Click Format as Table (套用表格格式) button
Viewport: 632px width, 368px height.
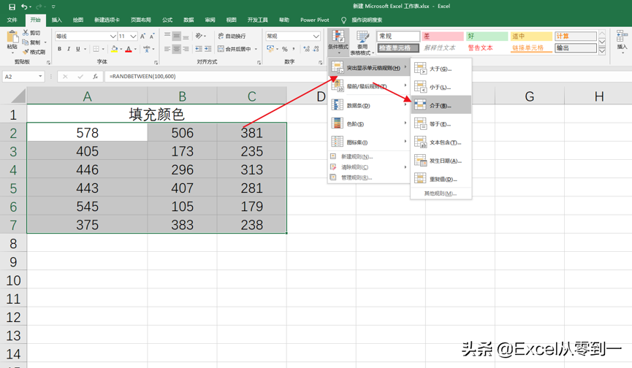(362, 42)
